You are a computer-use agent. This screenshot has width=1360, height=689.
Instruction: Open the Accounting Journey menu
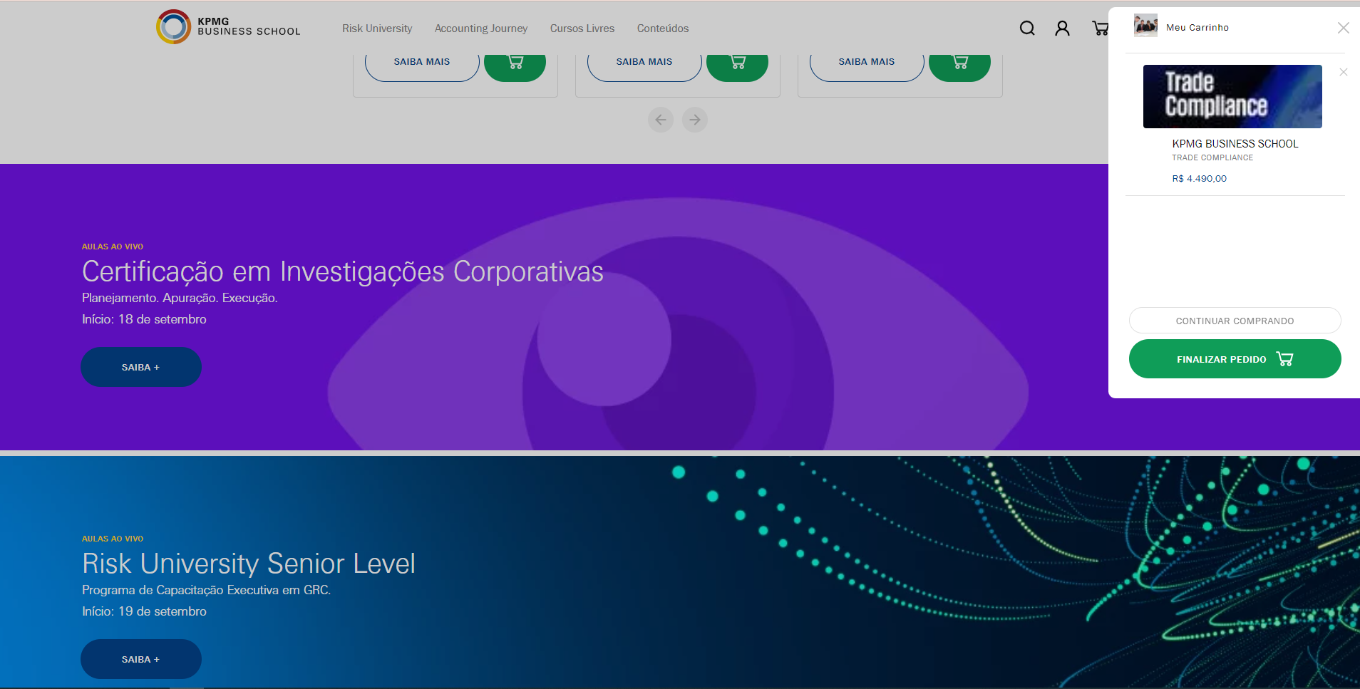481,29
